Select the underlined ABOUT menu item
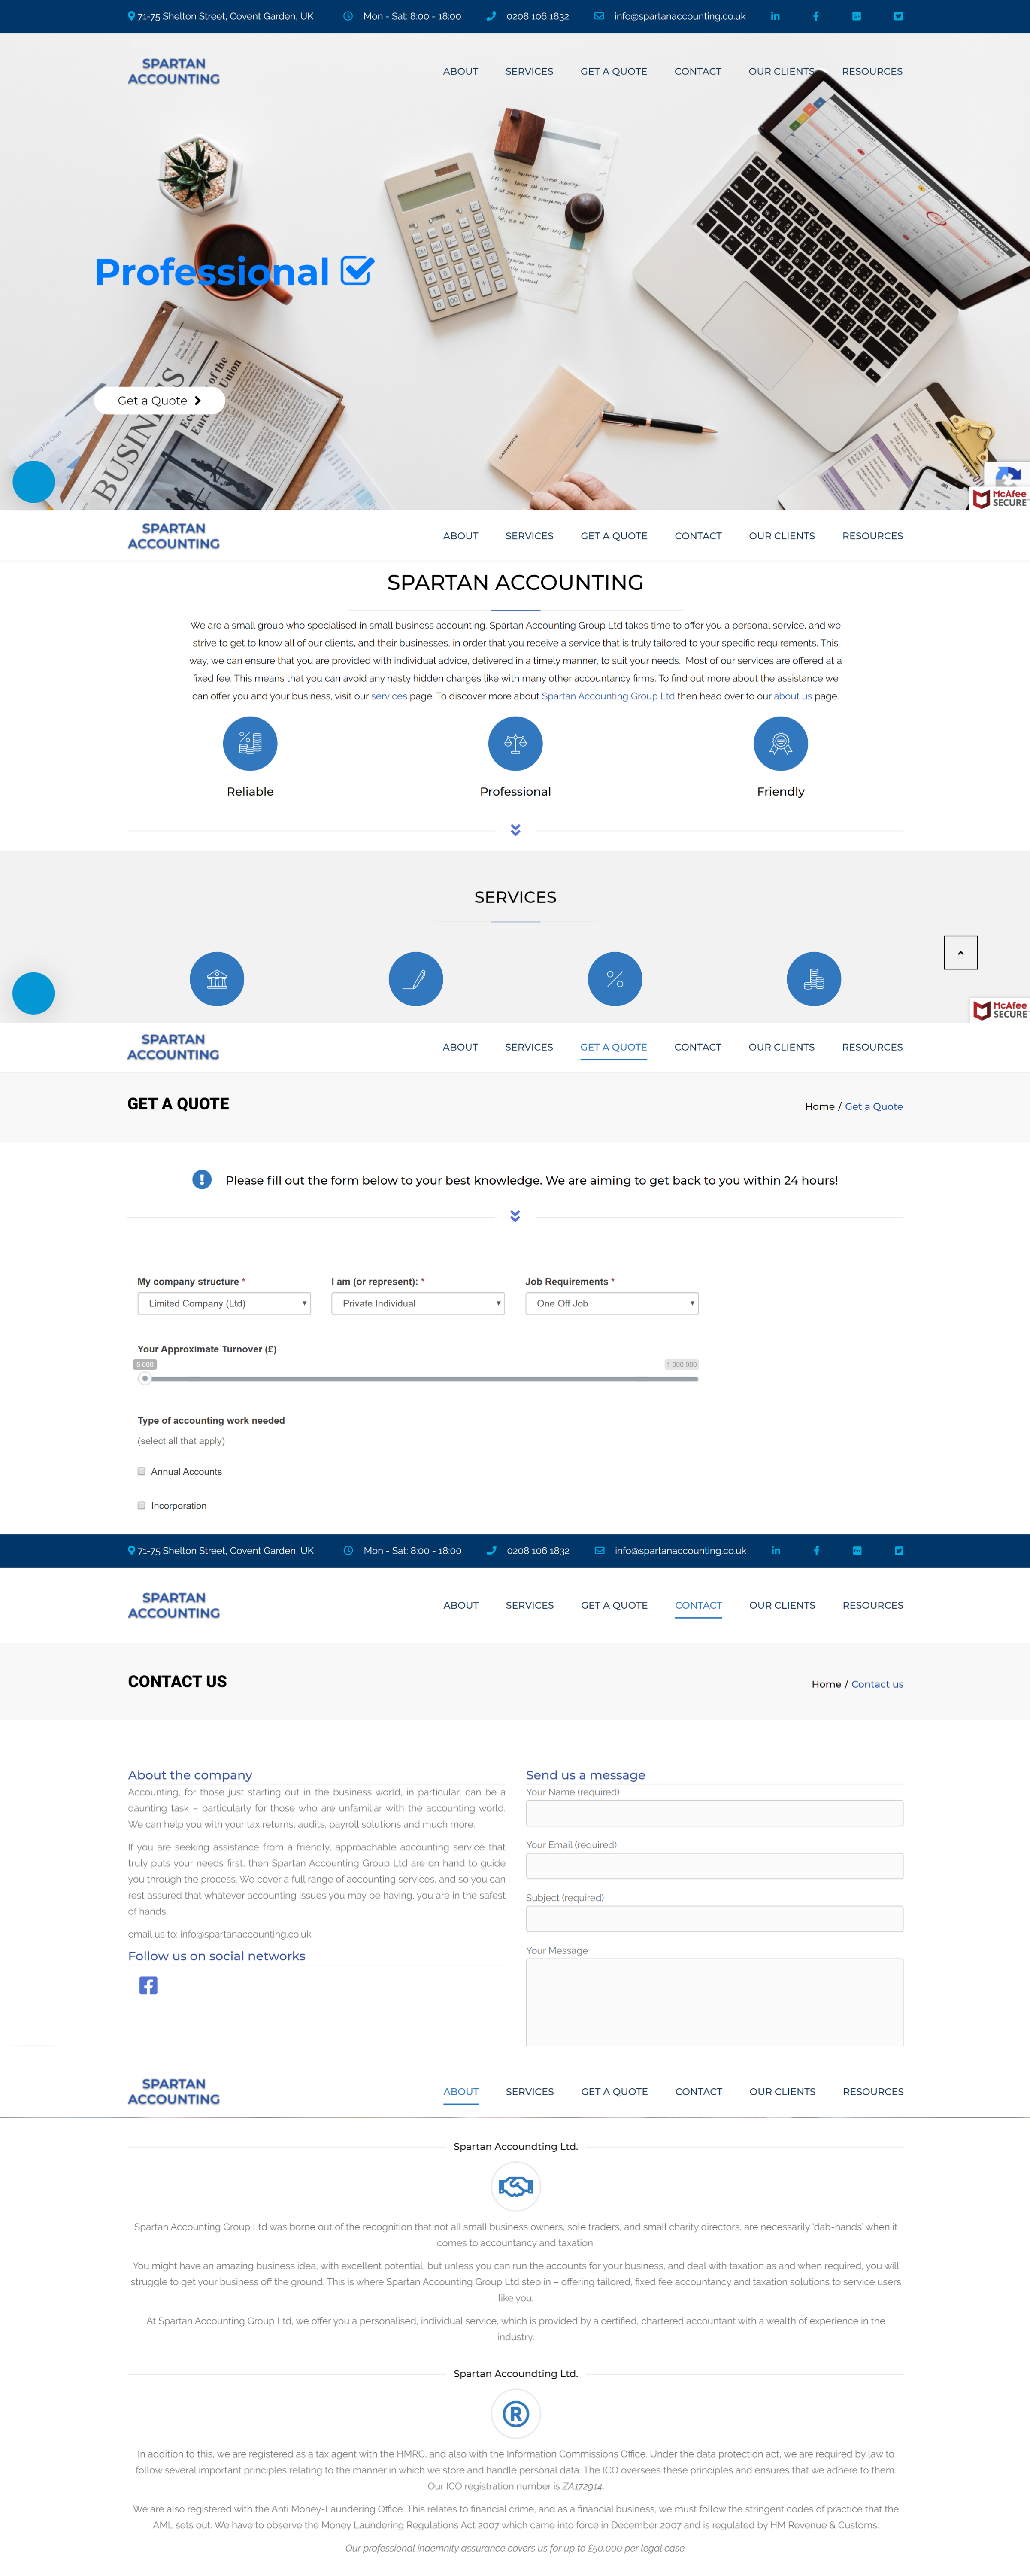 coord(461,2092)
